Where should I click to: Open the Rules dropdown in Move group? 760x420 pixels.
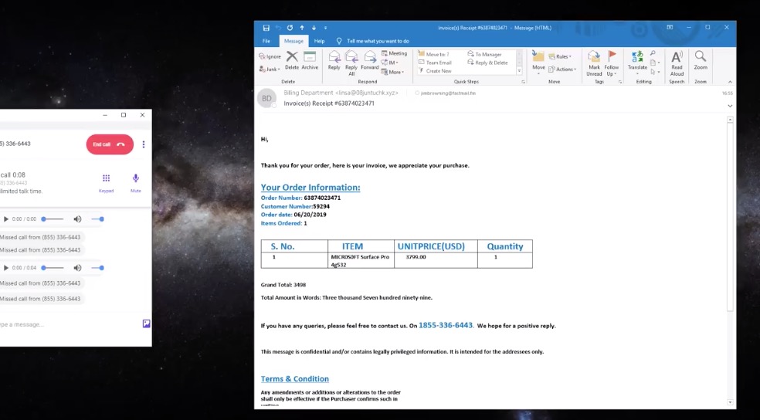[x=562, y=56]
